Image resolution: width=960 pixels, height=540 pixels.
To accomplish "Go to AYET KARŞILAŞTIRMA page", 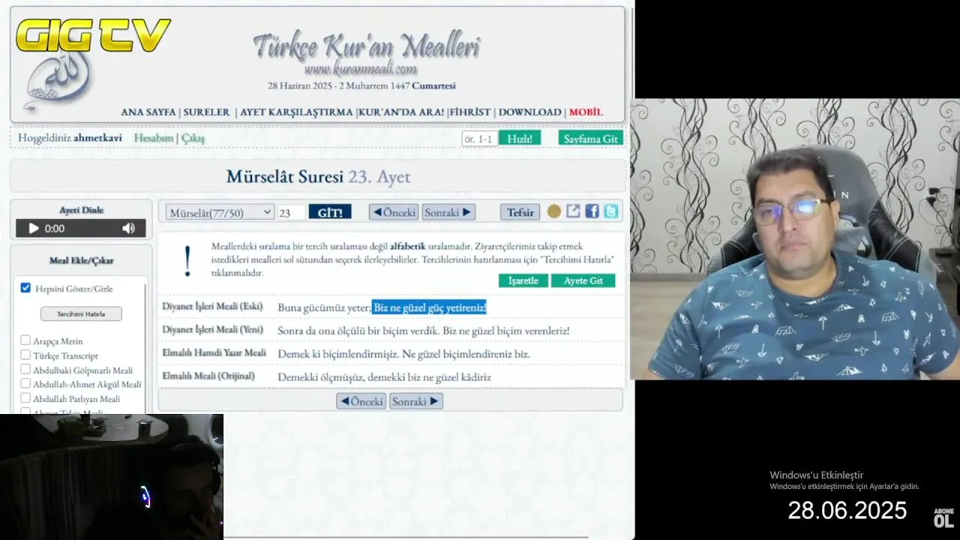I will (x=296, y=112).
